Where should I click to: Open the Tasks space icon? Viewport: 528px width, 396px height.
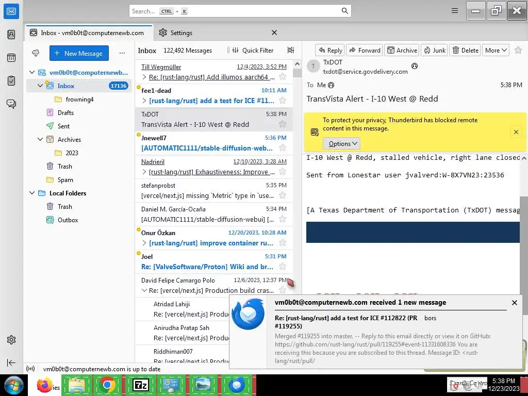pos(11,81)
